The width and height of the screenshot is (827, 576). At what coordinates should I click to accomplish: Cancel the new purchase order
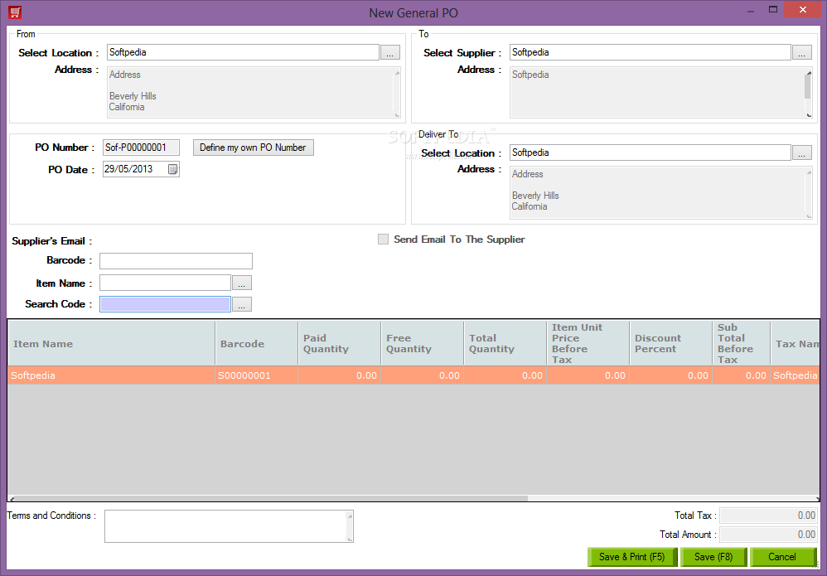tap(782, 557)
